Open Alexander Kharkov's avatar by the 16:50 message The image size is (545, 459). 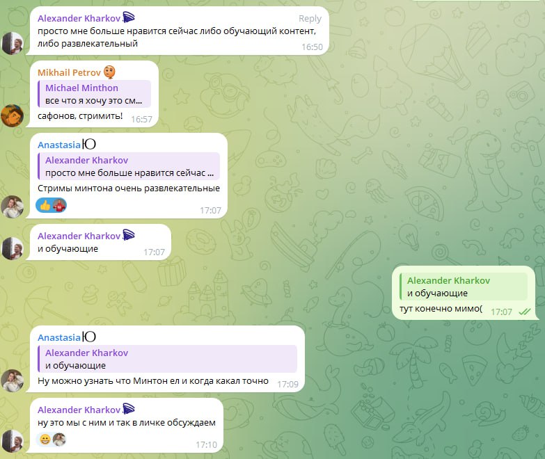[x=13, y=43]
